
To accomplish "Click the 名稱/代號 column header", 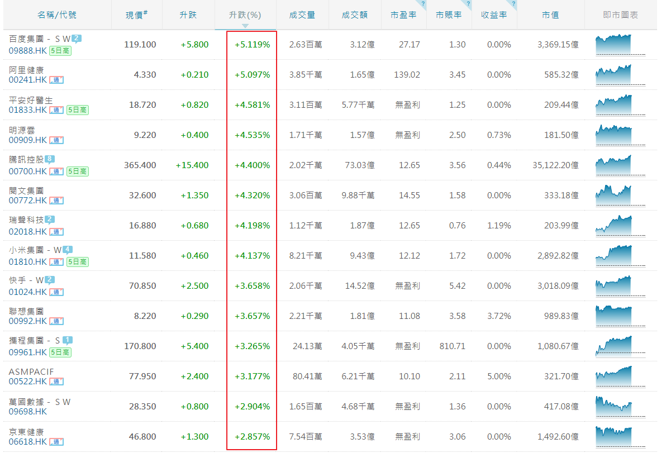I will [x=57, y=15].
